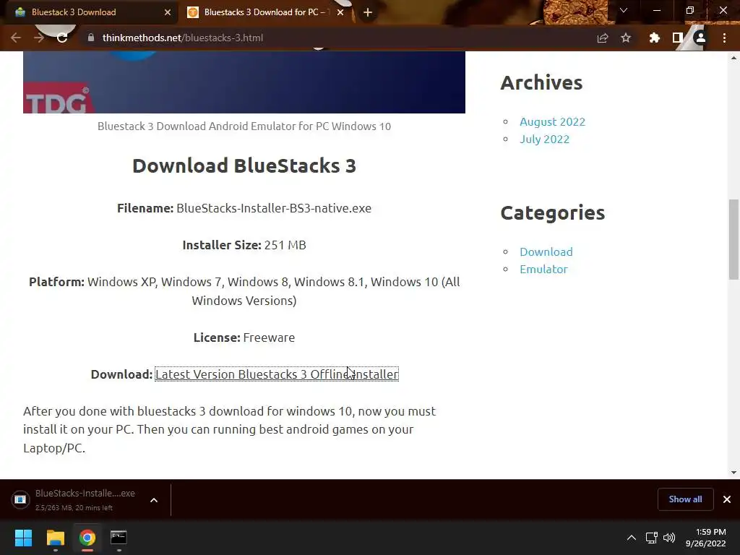Select filename BlueStacks-Installer-BS3-native.exe text

274,208
